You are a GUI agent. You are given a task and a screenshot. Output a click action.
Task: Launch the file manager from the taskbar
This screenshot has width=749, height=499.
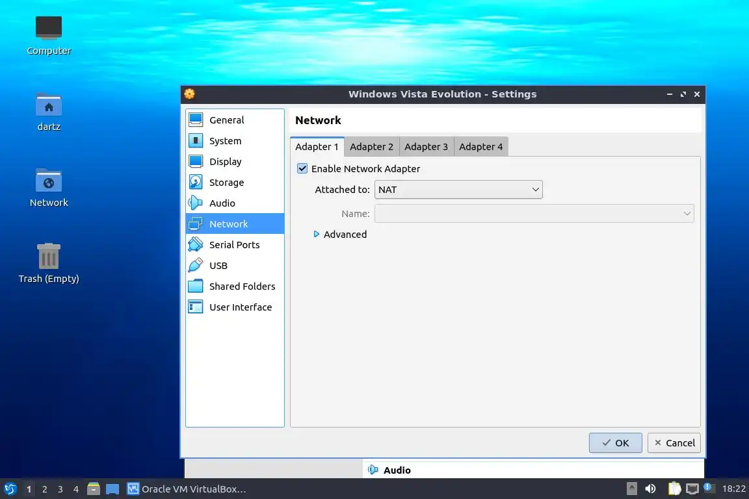coord(94,489)
